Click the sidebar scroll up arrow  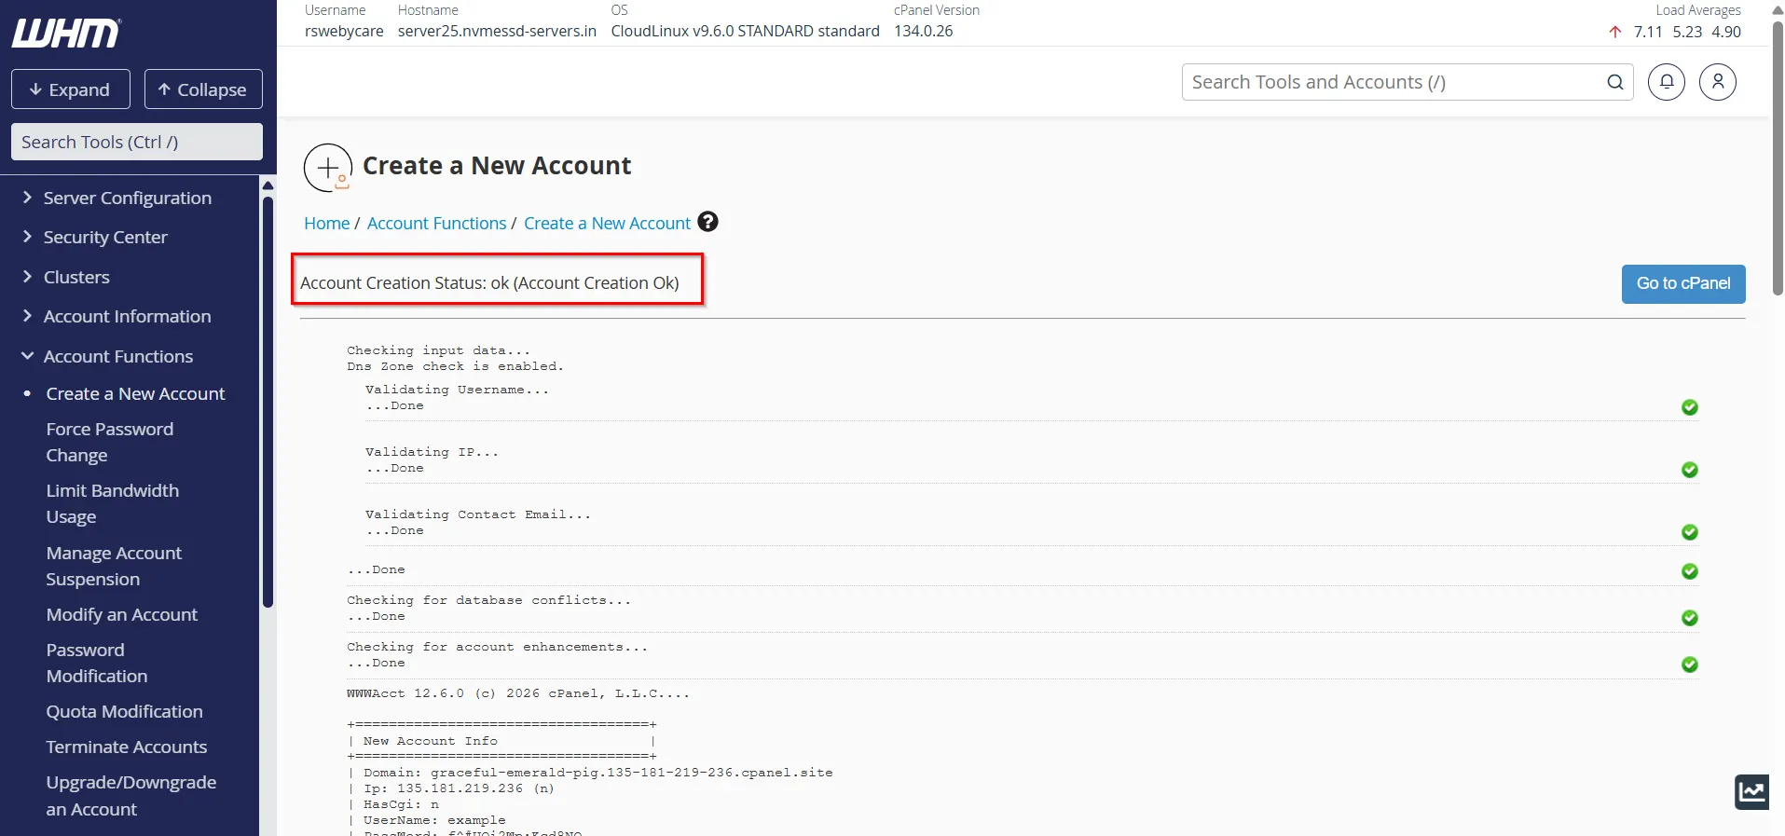tap(268, 185)
